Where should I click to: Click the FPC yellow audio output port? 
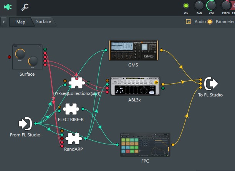coord(173,144)
